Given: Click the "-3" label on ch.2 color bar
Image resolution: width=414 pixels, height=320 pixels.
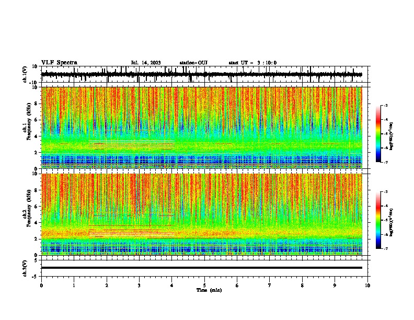Looking at the screenshot, I should [386, 192].
